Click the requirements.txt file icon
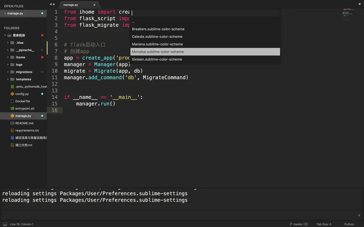Screen dimensions: 364x227 (12, 130)
